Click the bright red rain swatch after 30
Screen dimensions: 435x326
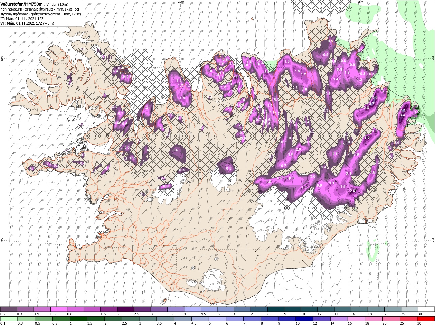pos(426,319)
